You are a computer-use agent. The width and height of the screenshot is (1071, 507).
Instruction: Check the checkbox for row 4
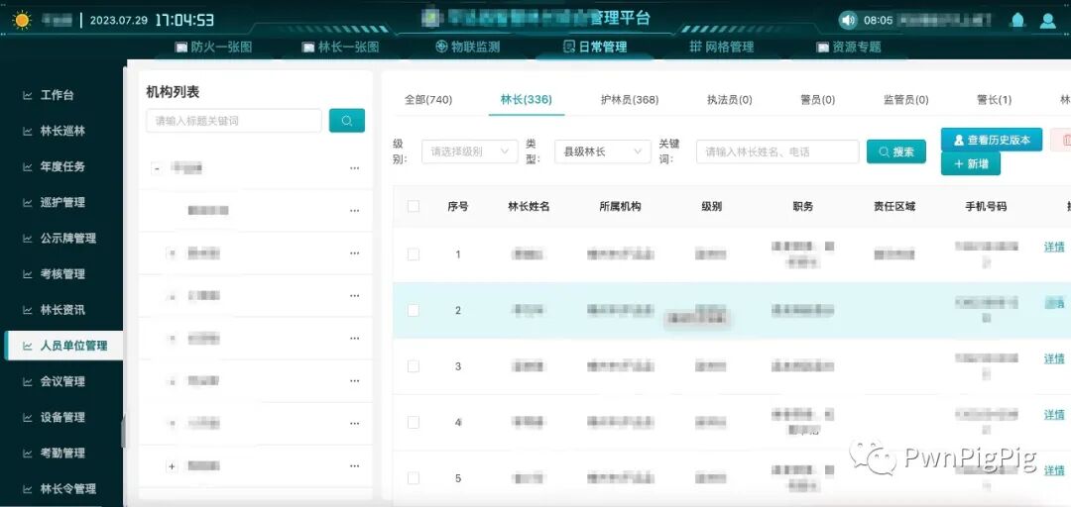[x=414, y=423]
